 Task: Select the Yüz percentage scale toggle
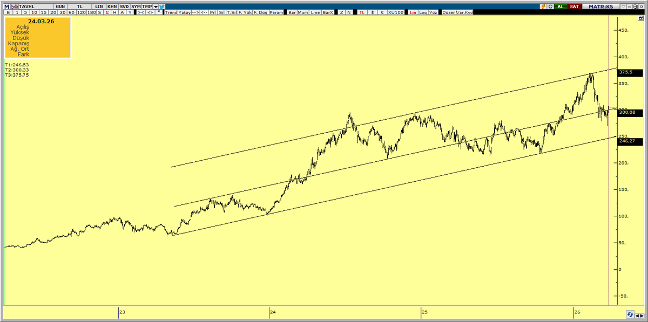pos(433,12)
